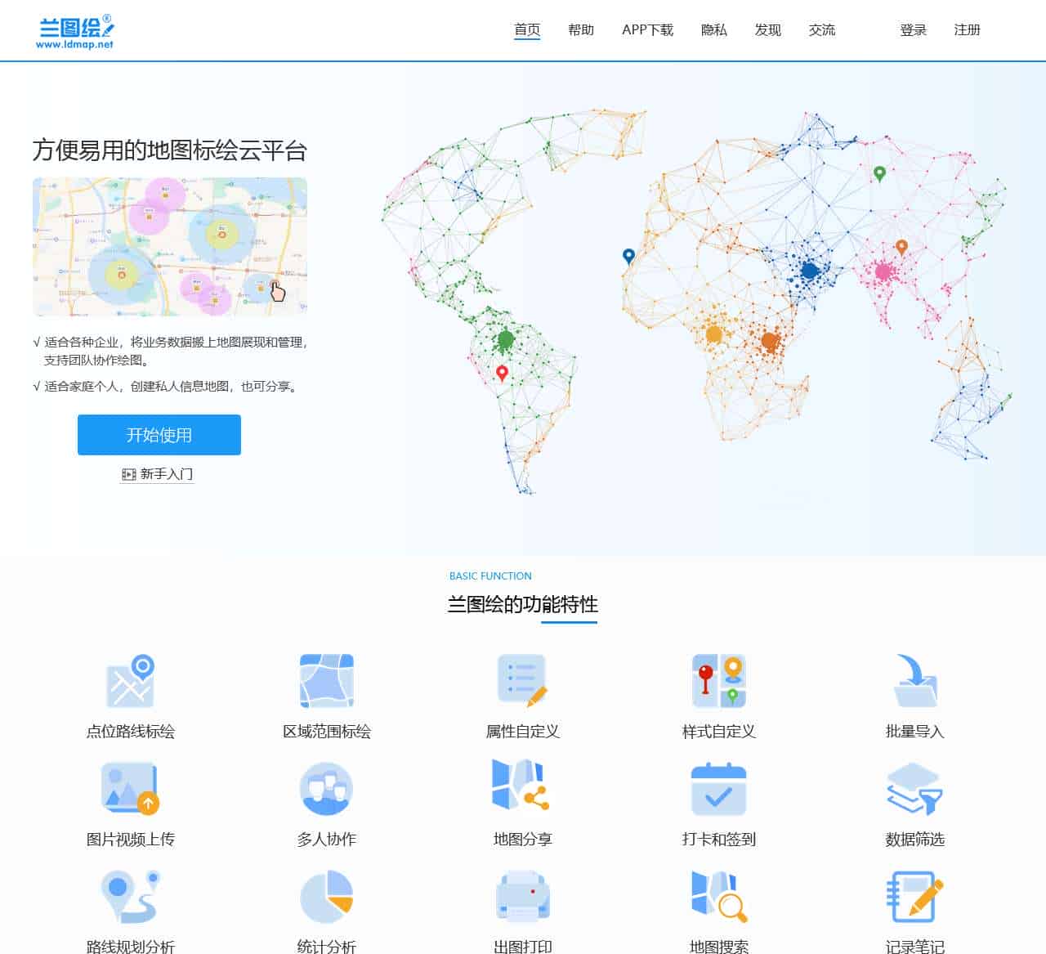Click the 数据筛选 filter layers icon
The width and height of the screenshot is (1046, 954).
coord(914,789)
